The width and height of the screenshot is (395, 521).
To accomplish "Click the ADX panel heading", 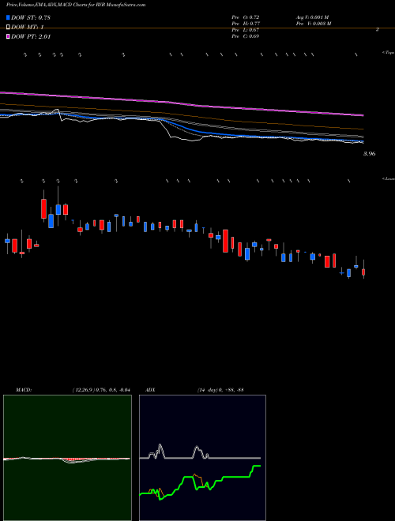I will pos(149,390).
